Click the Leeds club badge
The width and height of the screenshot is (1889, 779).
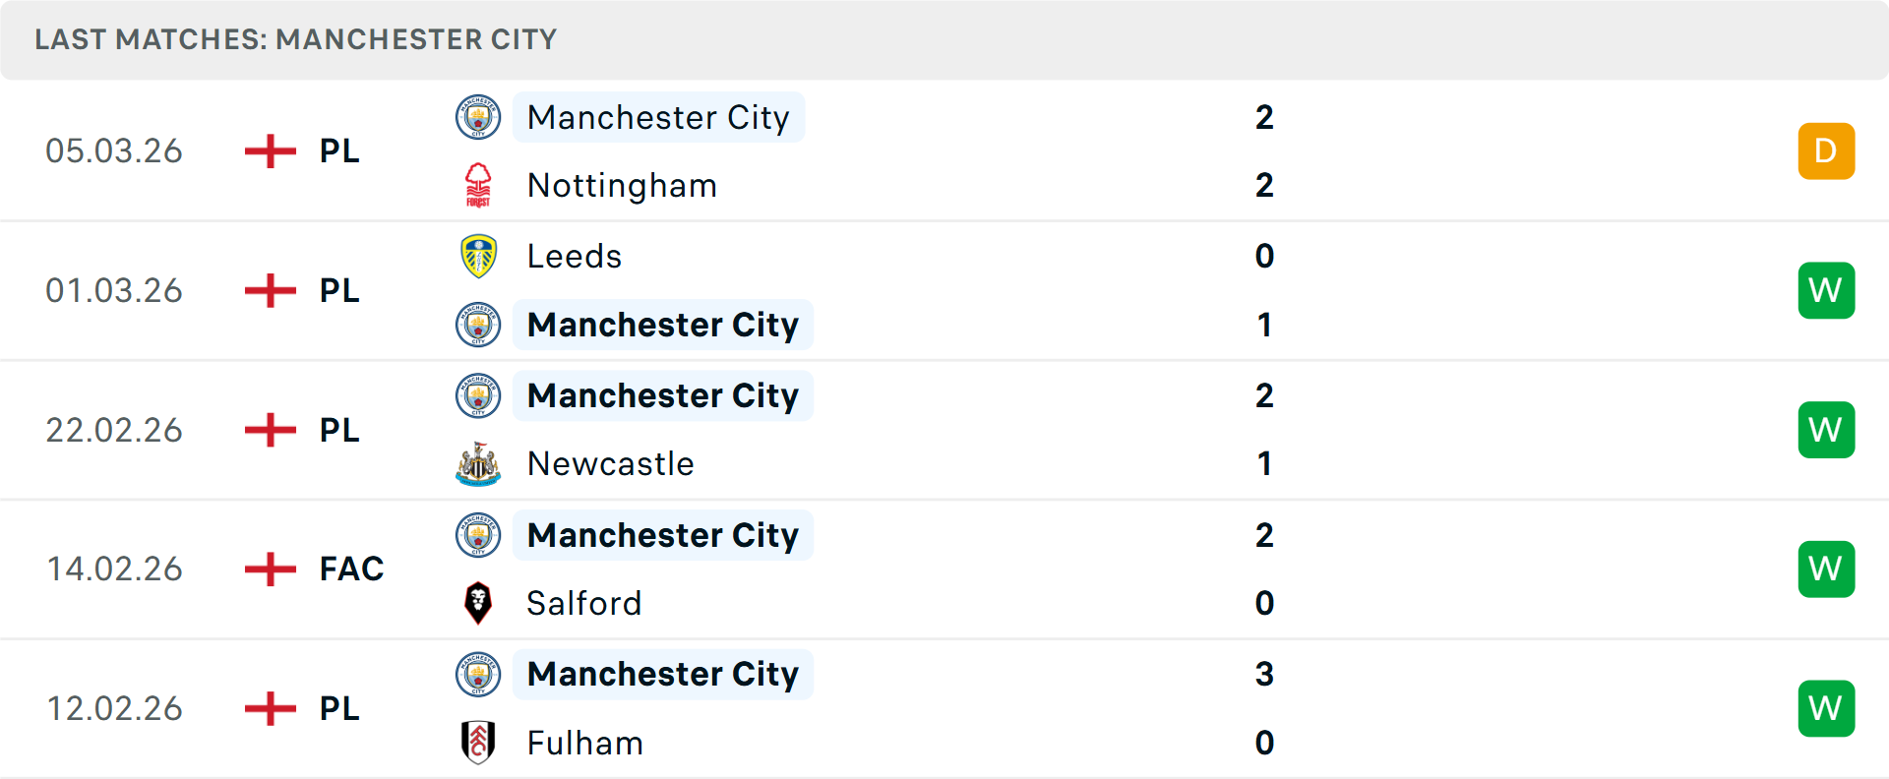478,256
